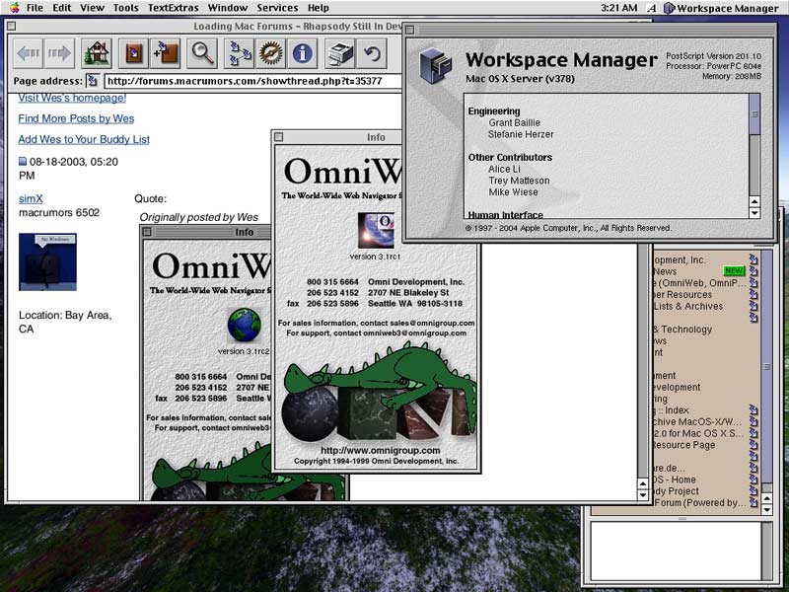This screenshot has width=789, height=592.
Task: Click the bookmarks panel scroll-up arrow
Action: (x=767, y=498)
